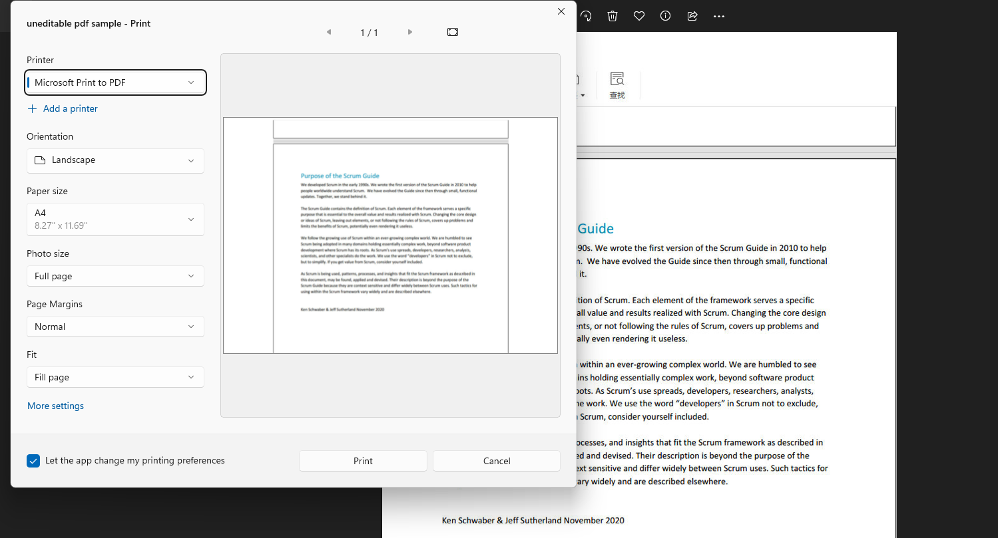Image resolution: width=998 pixels, height=538 pixels.
Task: Click the file info icon in Photos toolbar
Action: click(665, 16)
